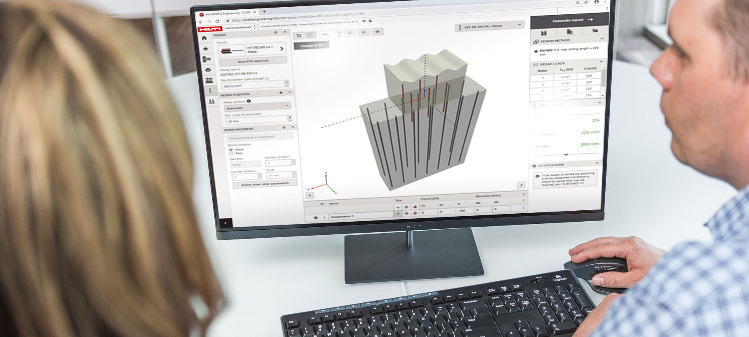Toggle Combination 1 row eye radio
This screenshot has height=337, width=749.
(315, 217)
